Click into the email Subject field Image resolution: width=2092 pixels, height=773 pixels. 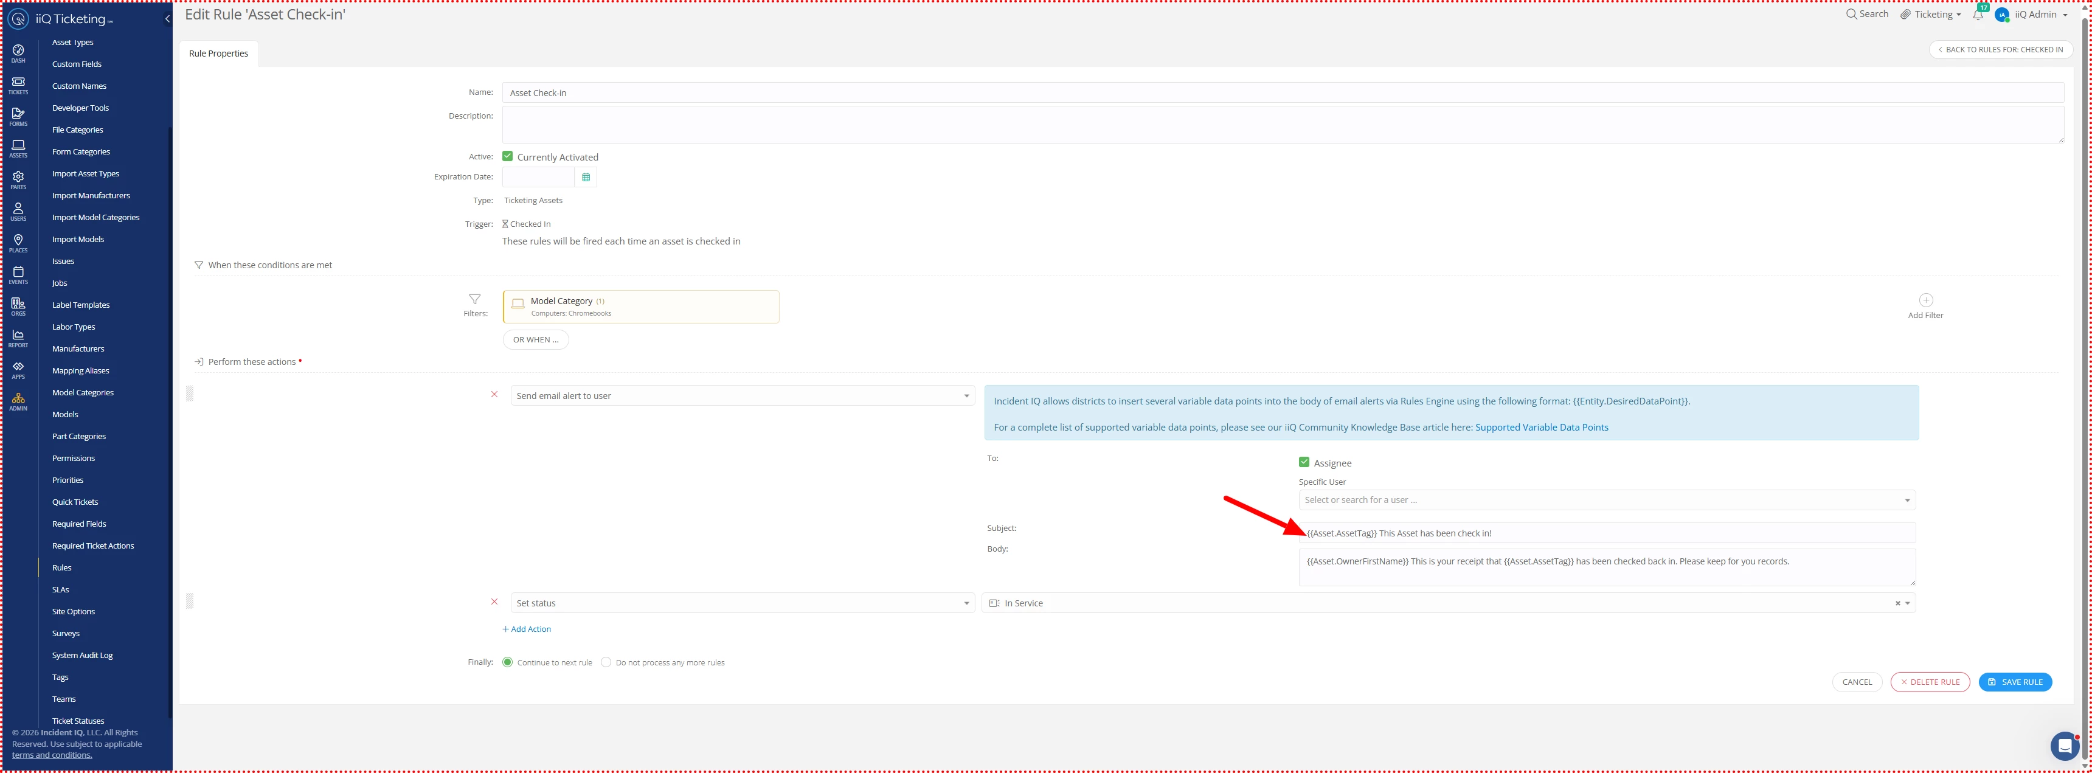pos(1624,533)
